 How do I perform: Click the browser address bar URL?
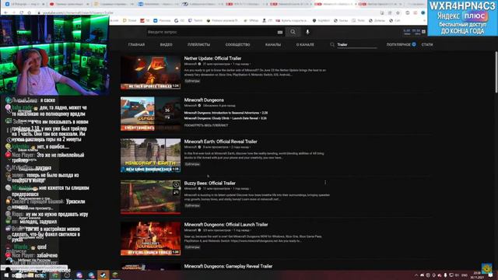pos(78,12)
